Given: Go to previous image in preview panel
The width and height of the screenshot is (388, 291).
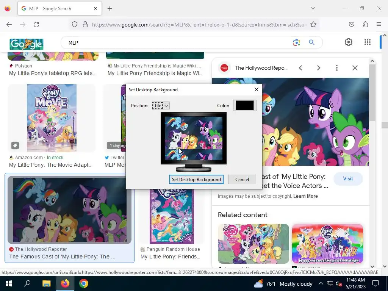Looking at the screenshot, I should click(x=300, y=68).
